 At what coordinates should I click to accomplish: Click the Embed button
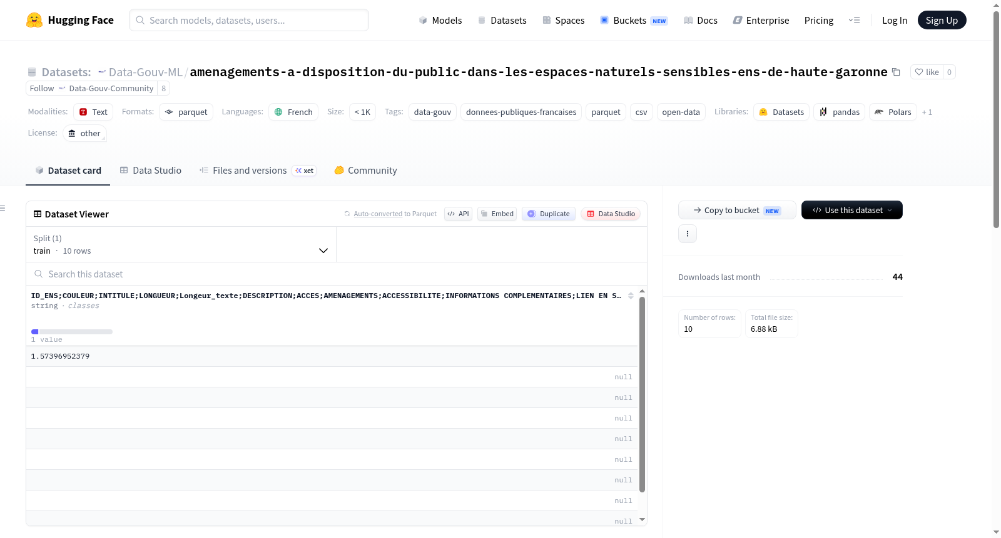click(497, 214)
